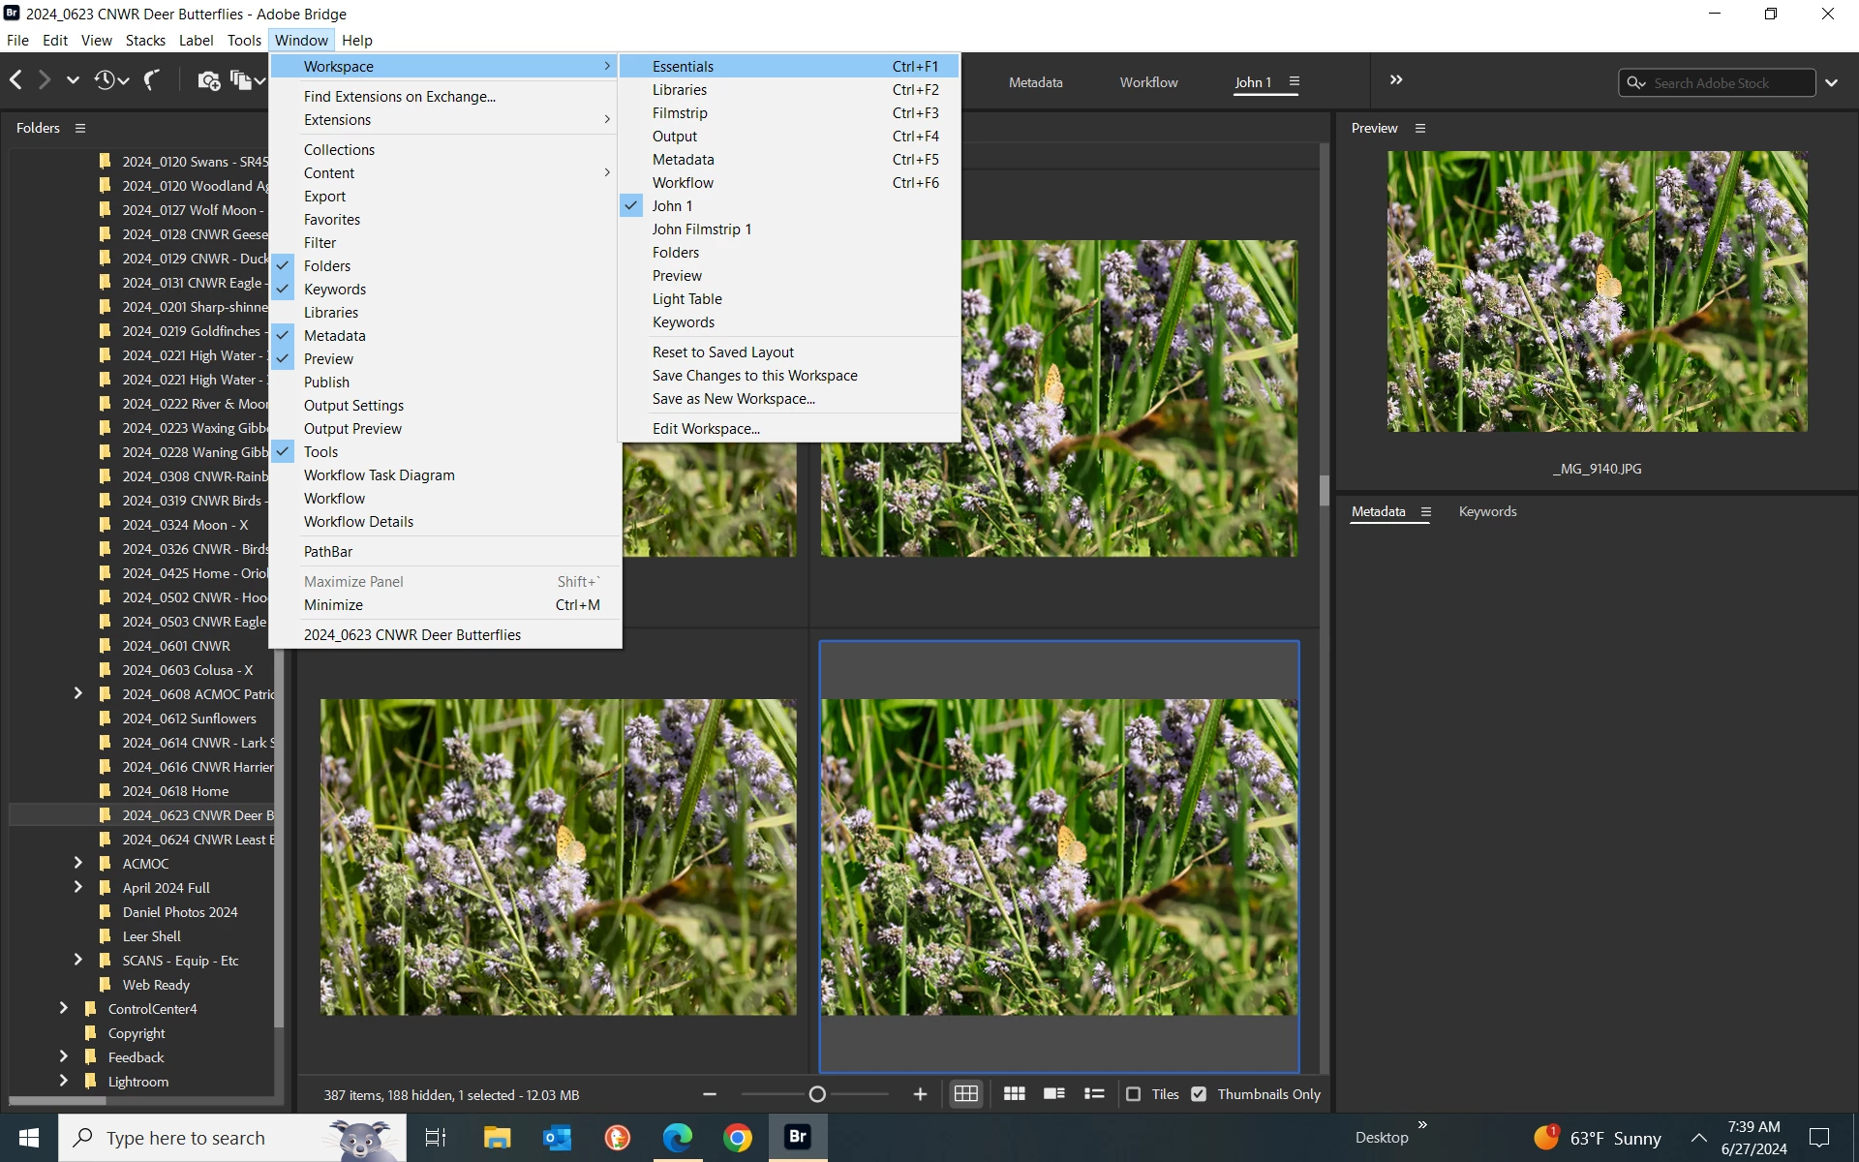Image resolution: width=1859 pixels, height=1162 pixels.
Task: Select view content as list icon
Action: (x=1094, y=1094)
